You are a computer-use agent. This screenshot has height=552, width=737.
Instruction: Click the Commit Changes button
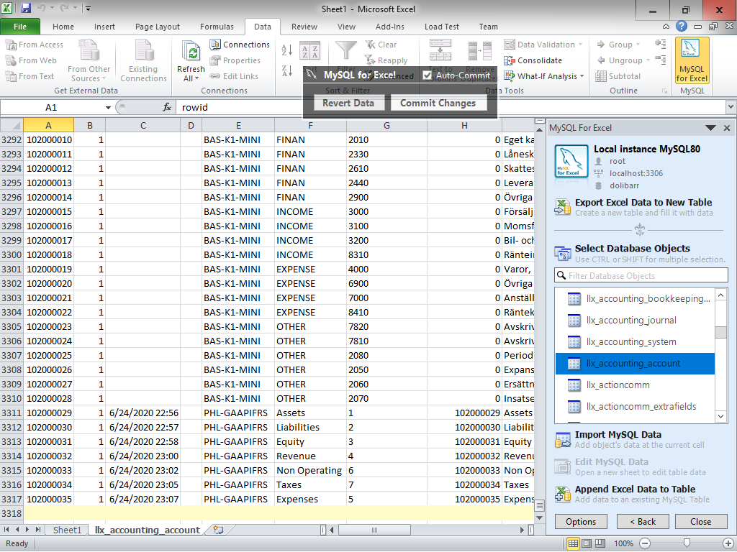tap(438, 103)
